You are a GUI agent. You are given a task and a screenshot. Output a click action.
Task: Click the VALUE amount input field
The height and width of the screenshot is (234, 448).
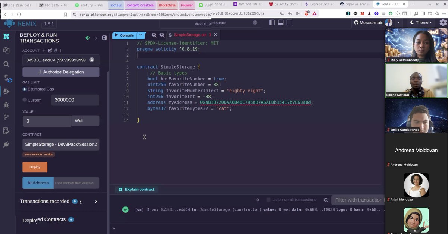pyautogui.click(x=47, y=121)
